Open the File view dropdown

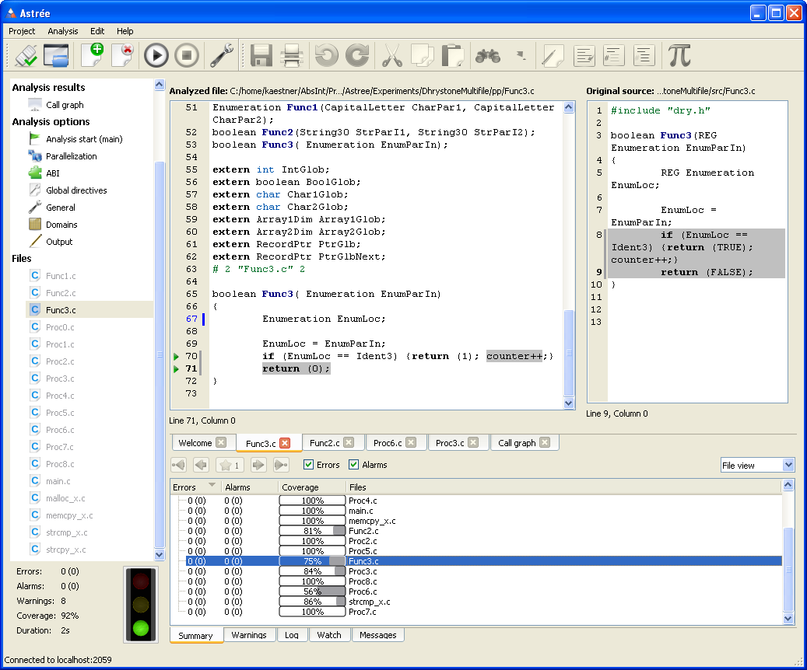(758, 465)
